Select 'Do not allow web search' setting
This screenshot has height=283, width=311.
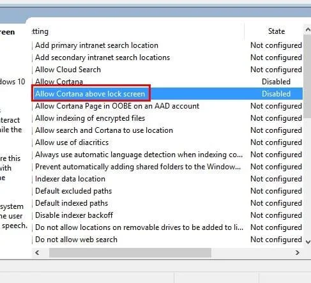(76, 240)
